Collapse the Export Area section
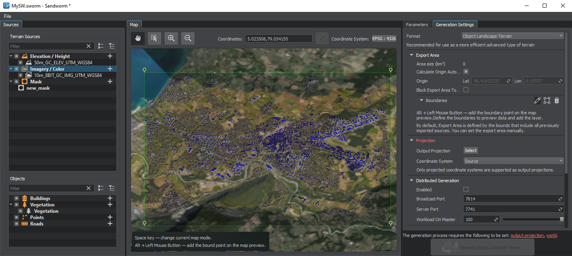 click(x=412, y=55)
